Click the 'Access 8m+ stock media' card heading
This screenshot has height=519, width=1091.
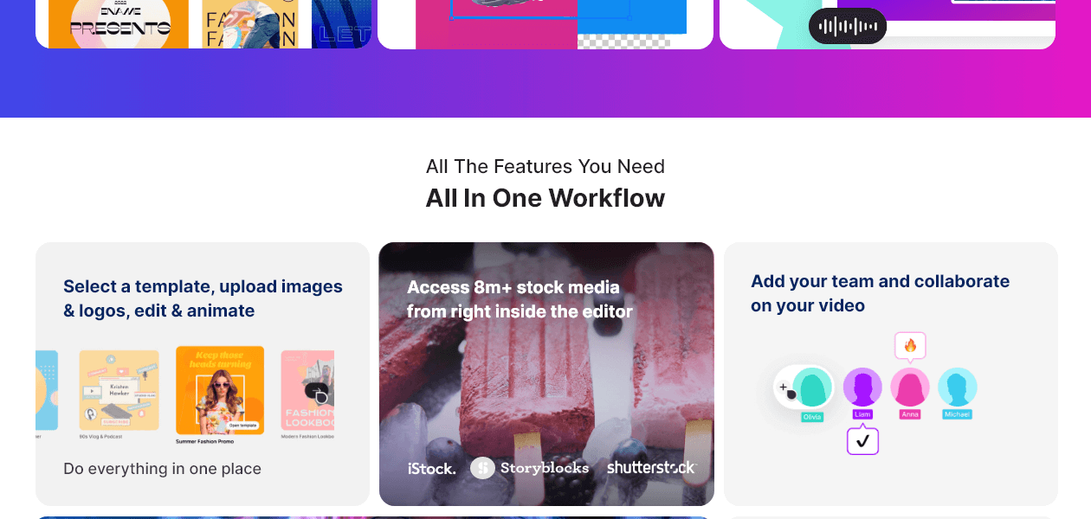point(520,299)
